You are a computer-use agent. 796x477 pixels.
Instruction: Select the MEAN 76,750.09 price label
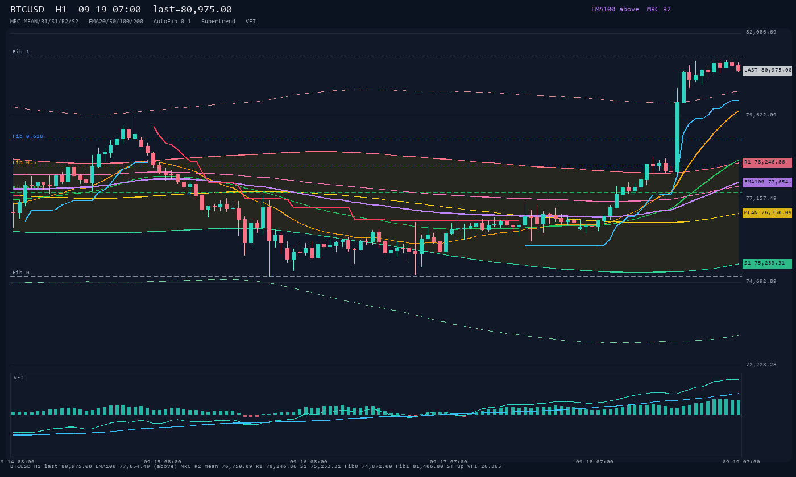coord(767,213)
